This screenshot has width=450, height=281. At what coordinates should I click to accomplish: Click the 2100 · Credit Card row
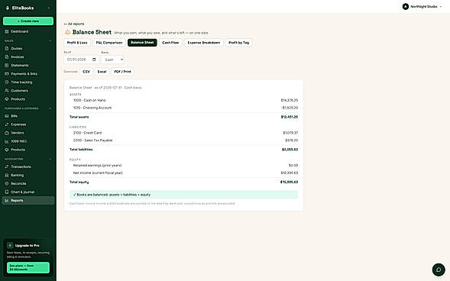coord(183,133)
